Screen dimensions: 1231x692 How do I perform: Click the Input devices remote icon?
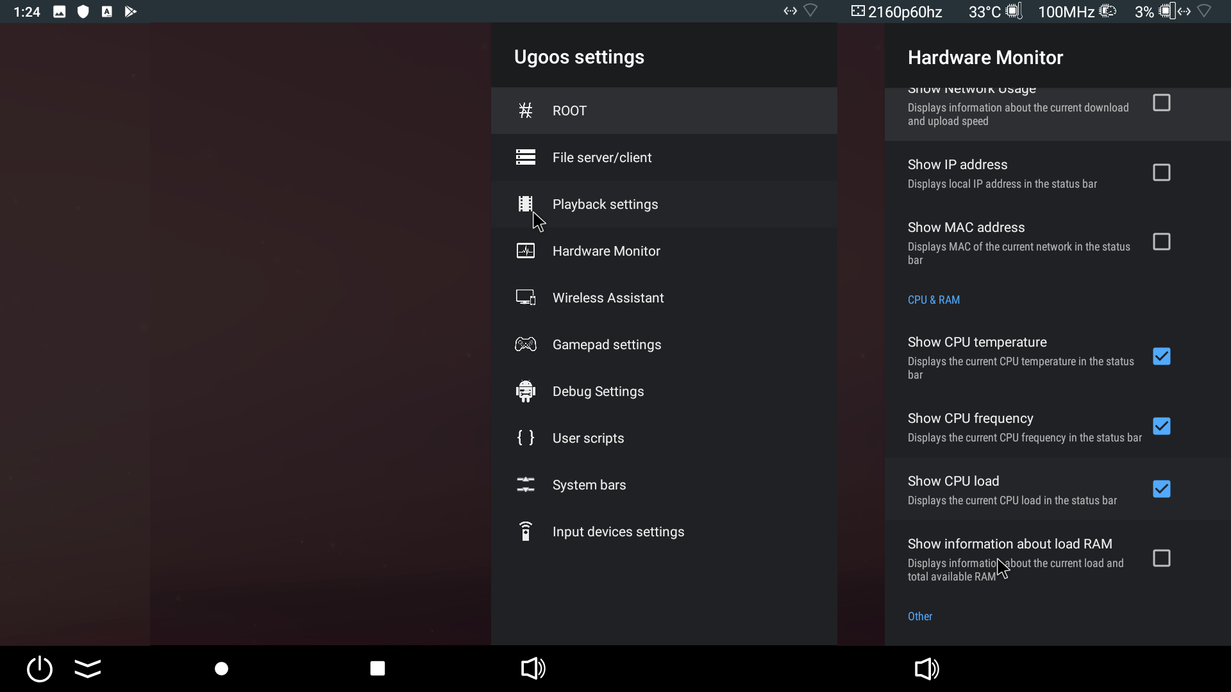(525, 531)
